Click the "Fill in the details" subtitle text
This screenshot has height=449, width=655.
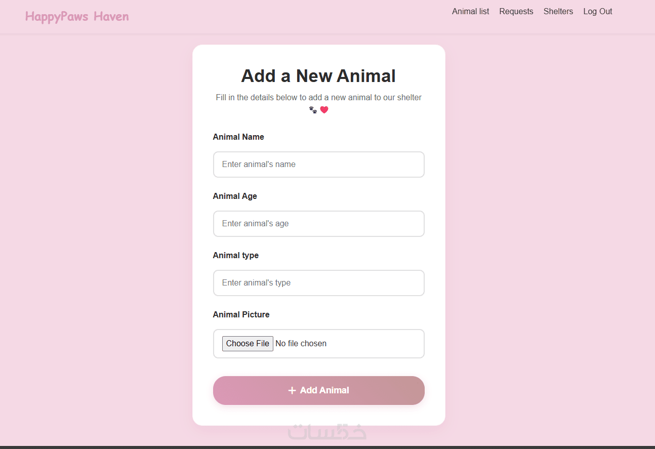[318, 98]
